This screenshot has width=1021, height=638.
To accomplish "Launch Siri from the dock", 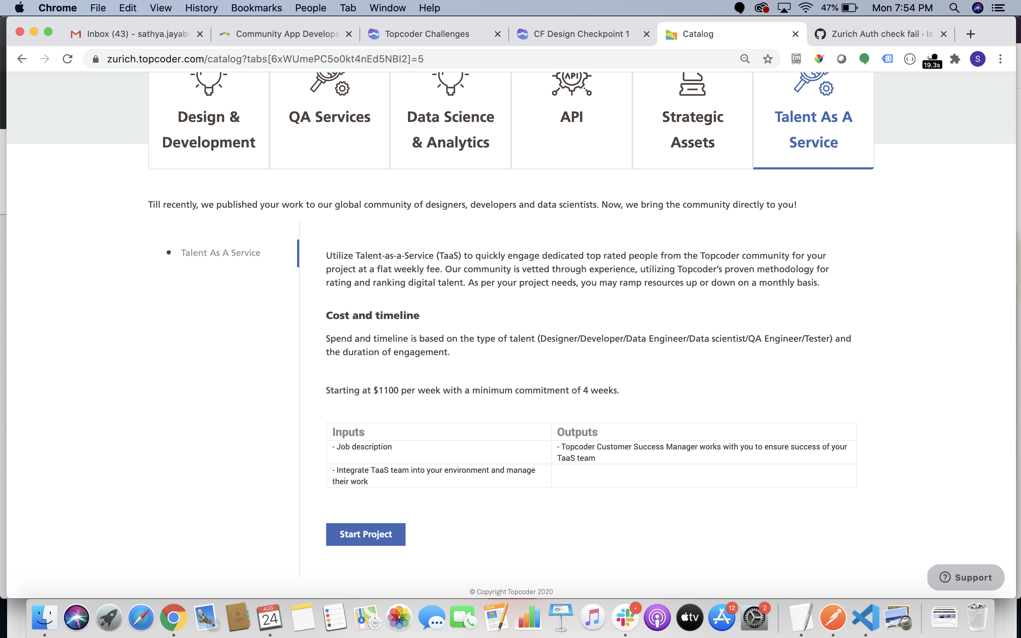I will tap(76, 618).
